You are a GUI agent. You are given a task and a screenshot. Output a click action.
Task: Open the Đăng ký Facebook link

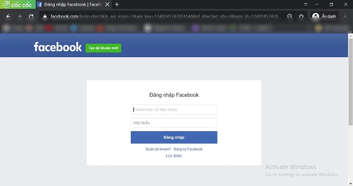pos(188,149)
